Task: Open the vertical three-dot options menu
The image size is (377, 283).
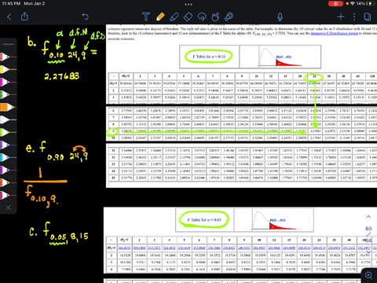Action: (x=354, y=17)
